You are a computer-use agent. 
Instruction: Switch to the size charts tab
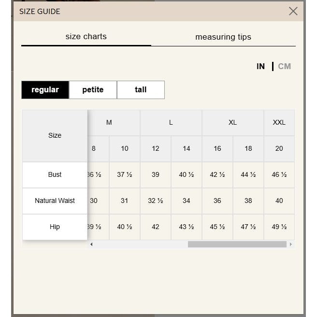tap(86, 37)
